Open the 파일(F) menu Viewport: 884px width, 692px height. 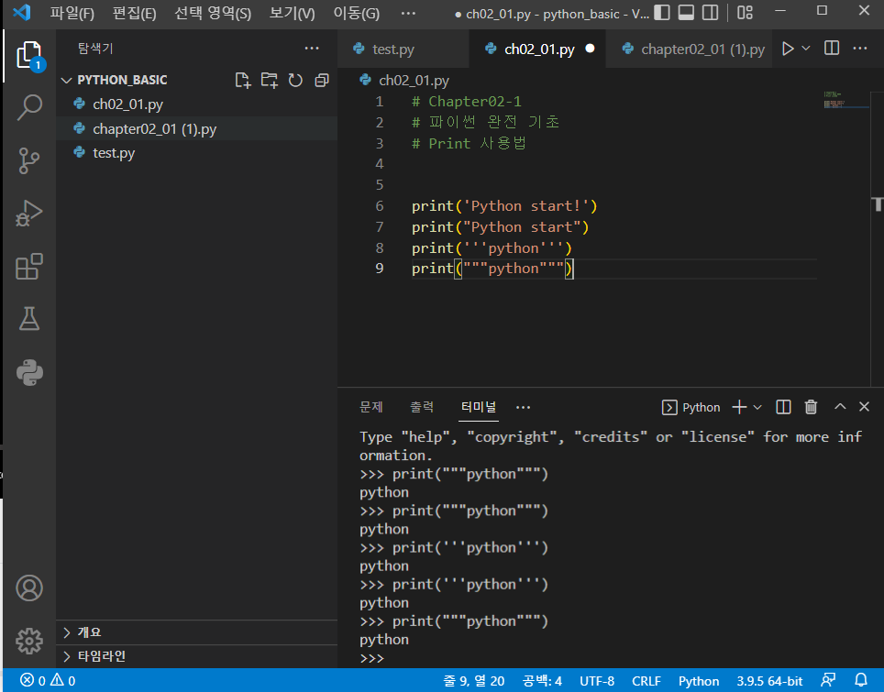(72, 14)
